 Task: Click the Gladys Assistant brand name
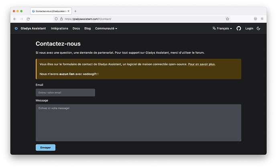click(33, 28)
